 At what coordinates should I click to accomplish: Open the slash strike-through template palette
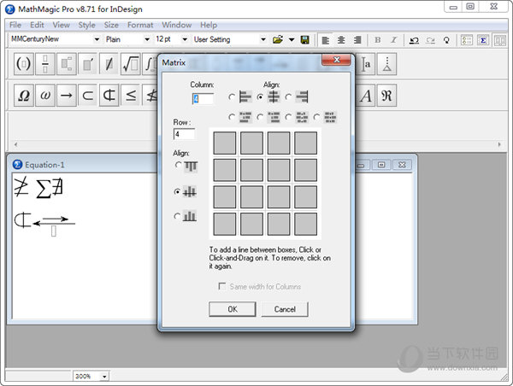pyautogui.click(x=109, y=64)
